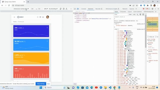Click the --cui-orange color swatch
160x90 pixels.
pos(126,38)
